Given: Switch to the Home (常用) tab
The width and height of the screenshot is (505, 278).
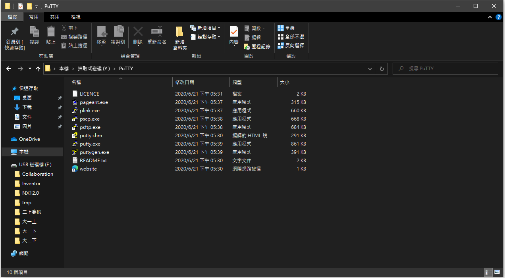Looking at the screenshot, I should (x=34, y=17).
